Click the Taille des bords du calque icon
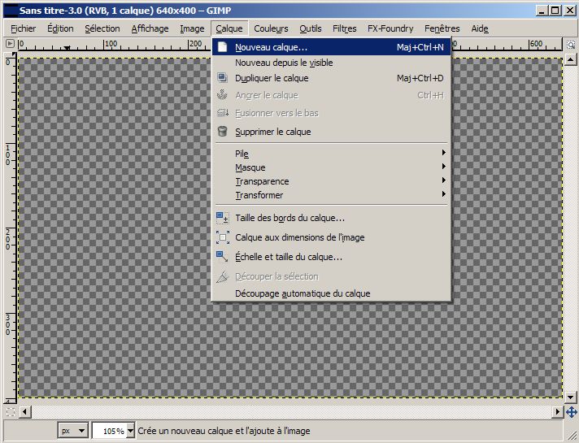 click(x=222, y=218)
